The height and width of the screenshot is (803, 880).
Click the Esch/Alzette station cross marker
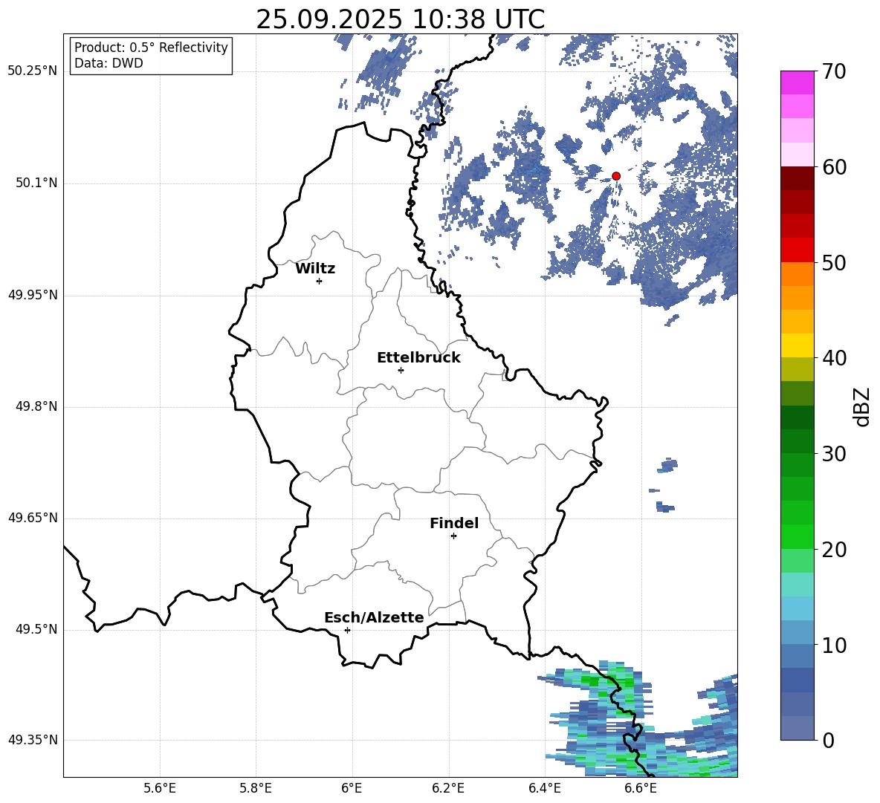[x=347, y=630]
